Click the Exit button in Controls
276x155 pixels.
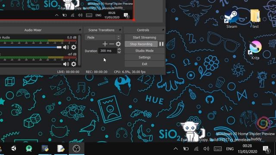[144, 64]
